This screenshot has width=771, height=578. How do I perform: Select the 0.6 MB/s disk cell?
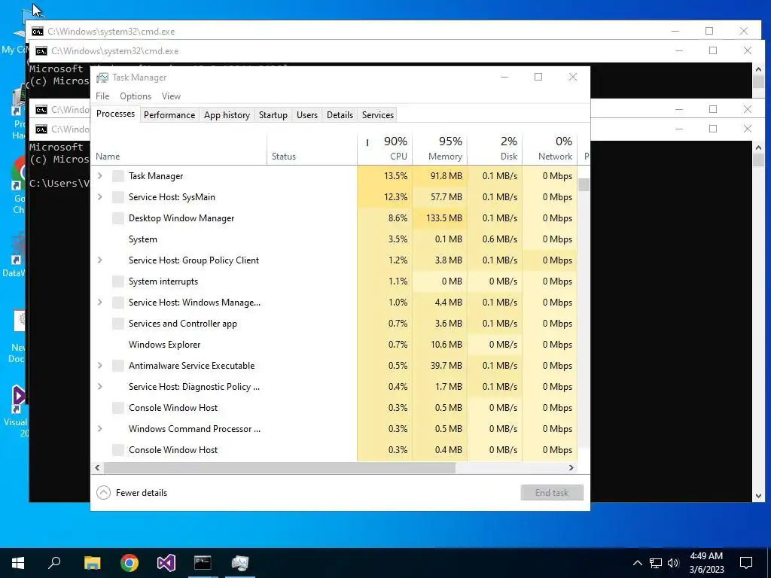click(495, 239)
